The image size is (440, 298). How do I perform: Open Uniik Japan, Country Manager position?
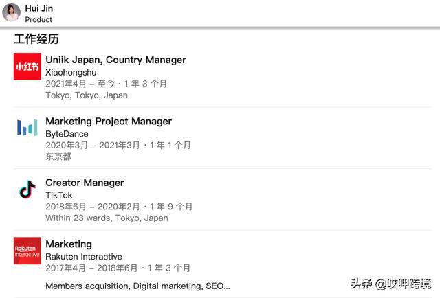click(x=115, y=60)
